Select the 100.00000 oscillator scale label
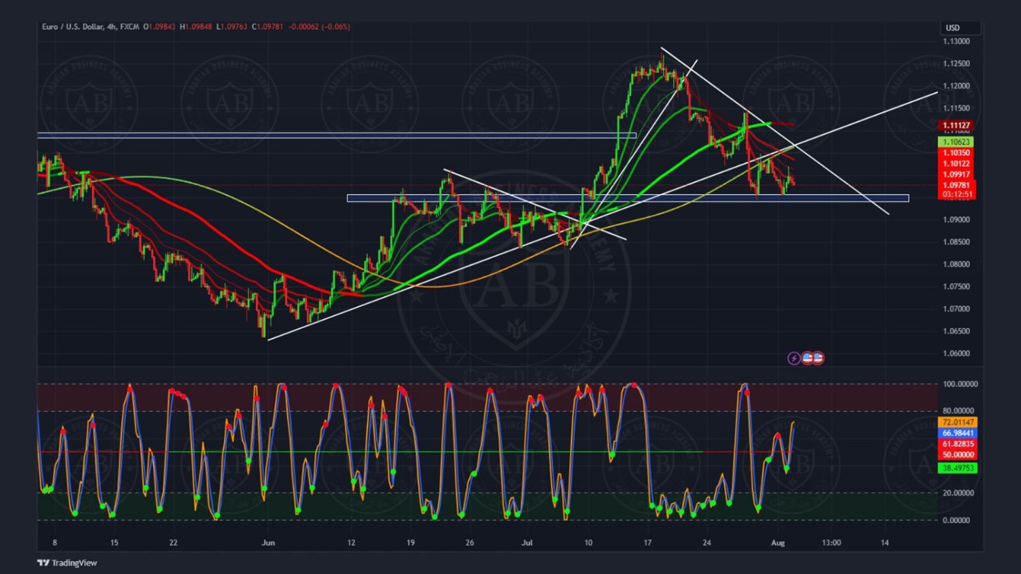This screenshot has height=574, width=1021. pyautogui.click(x=960, y=384)
